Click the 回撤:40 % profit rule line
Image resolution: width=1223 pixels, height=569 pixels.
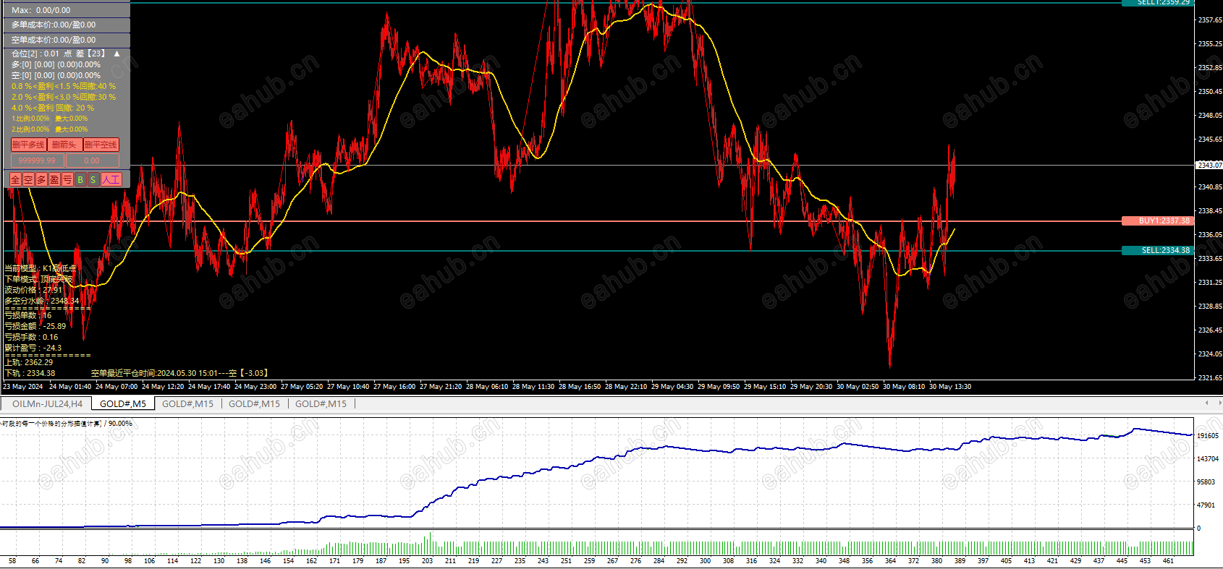64,86
